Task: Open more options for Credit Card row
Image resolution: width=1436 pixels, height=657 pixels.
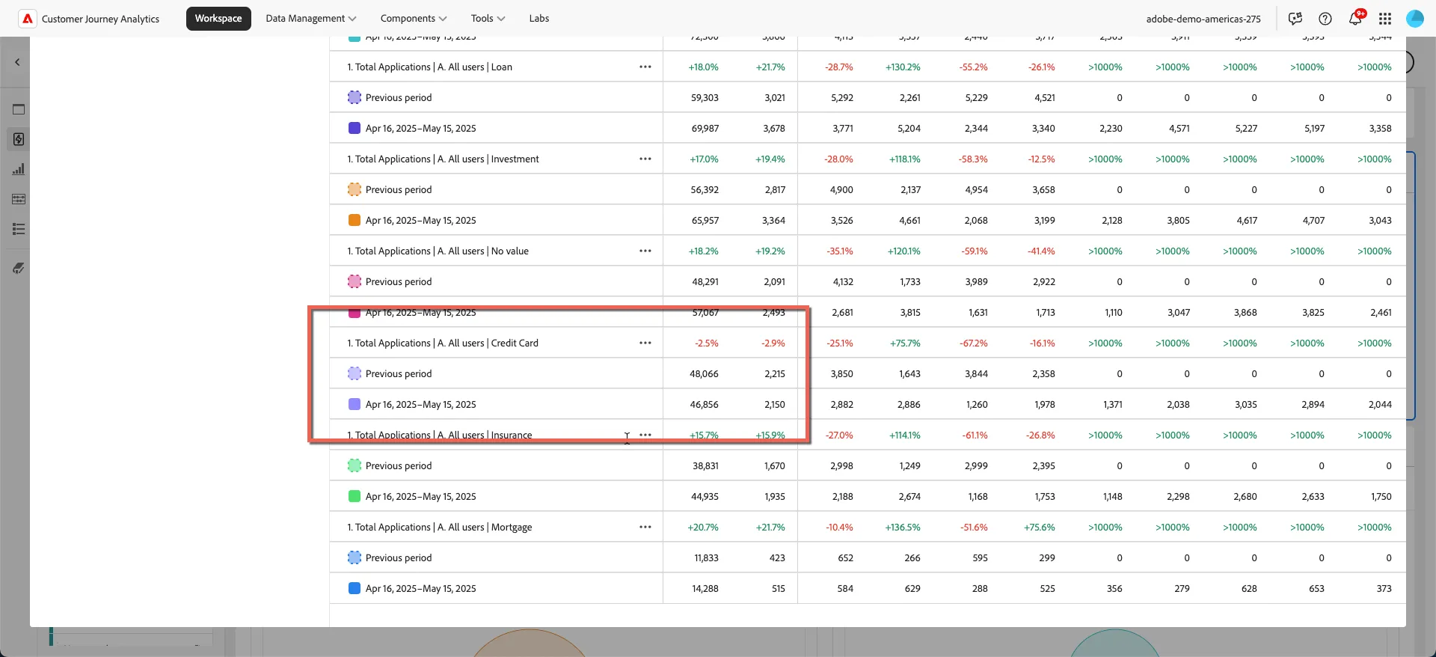Action: 645,343
